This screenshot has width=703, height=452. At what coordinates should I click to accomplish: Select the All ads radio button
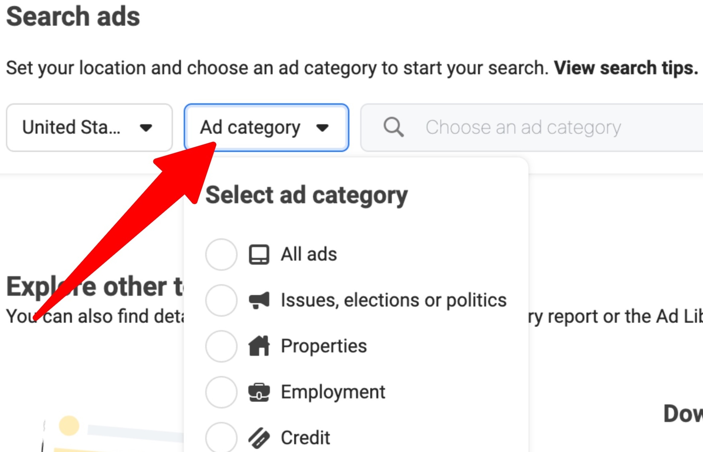pyautogui.click(x=221, y=254)
